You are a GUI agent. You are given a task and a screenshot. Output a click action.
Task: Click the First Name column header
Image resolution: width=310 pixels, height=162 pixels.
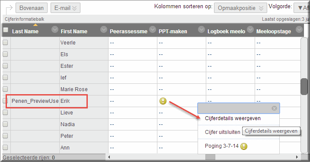point(74,32)
